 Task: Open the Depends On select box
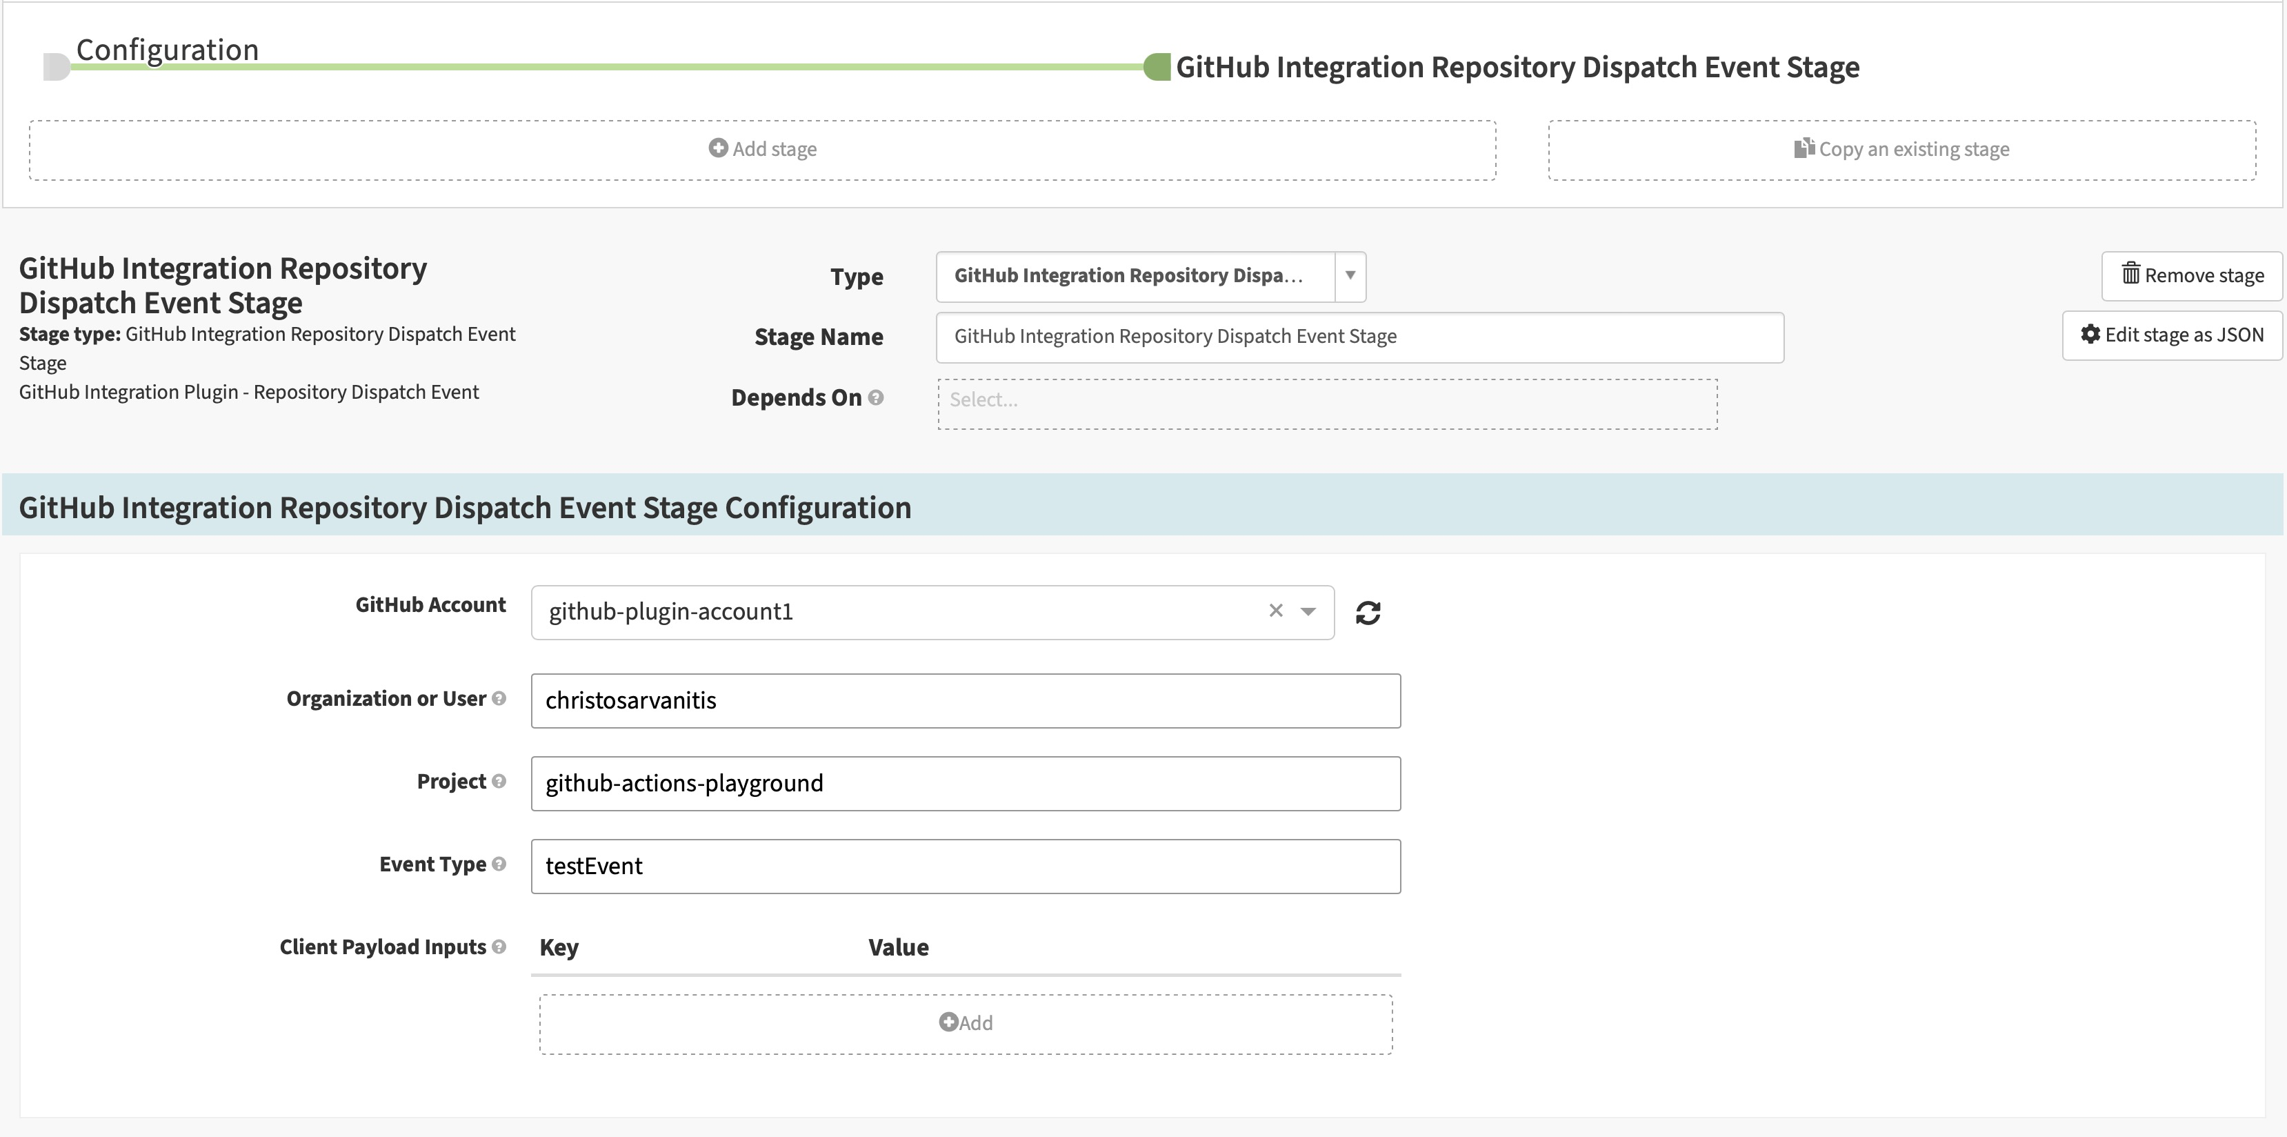(x=1326, y=404)
